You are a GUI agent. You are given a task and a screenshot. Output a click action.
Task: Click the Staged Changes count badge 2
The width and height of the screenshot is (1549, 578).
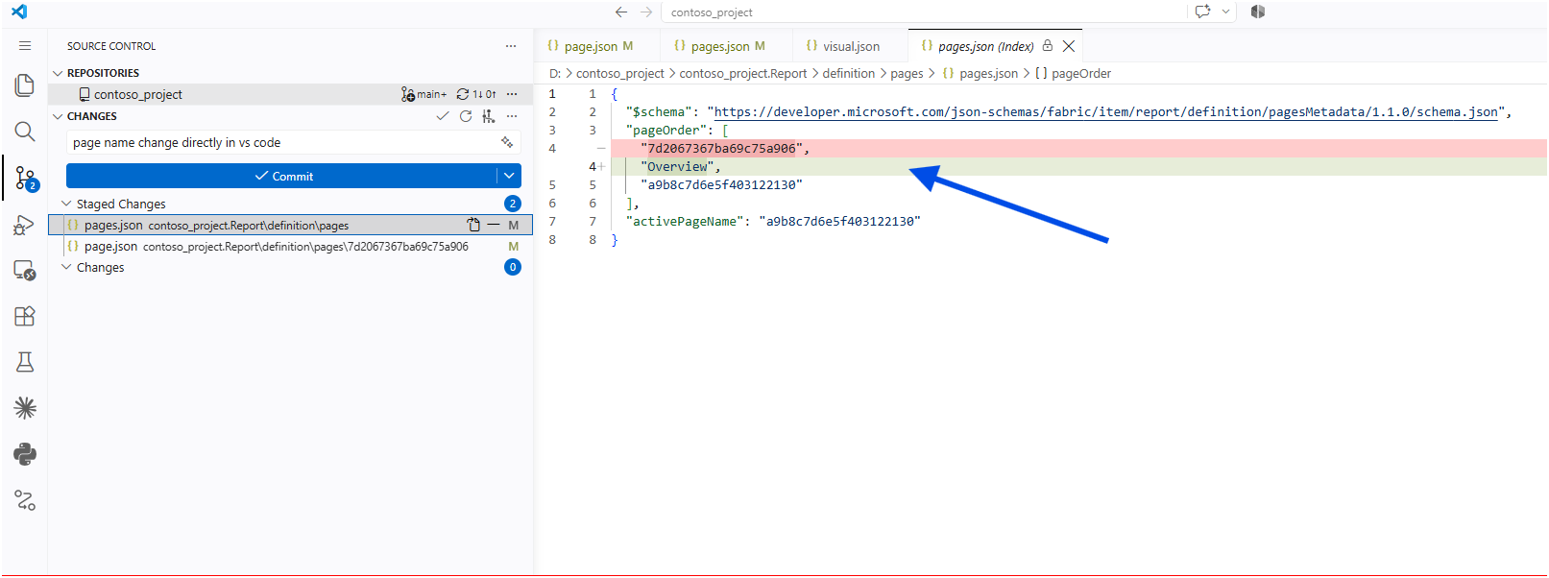tap(513, 204)
